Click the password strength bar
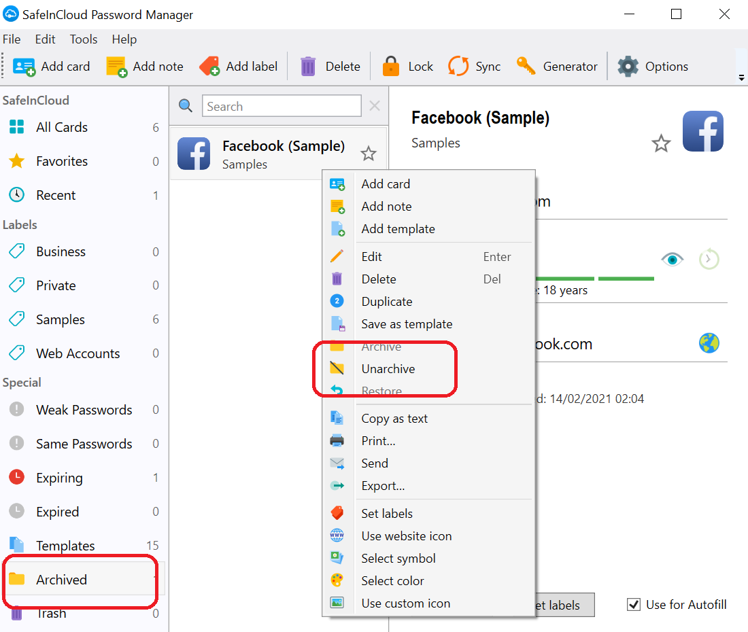This screenshot has width=748, height=632. coord(595,279)
